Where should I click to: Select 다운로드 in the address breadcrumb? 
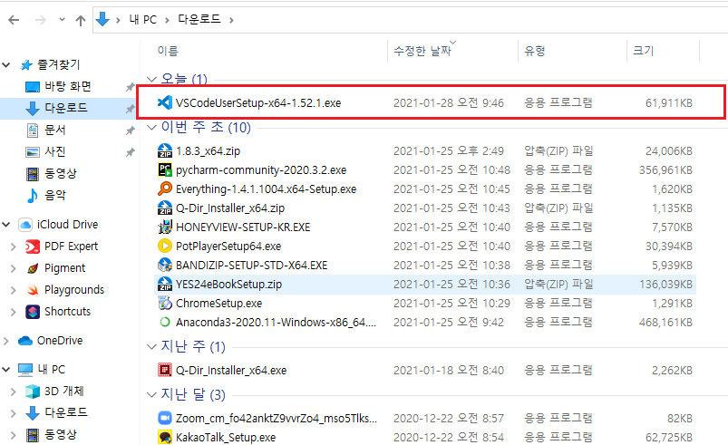click(x=199, y=20)
